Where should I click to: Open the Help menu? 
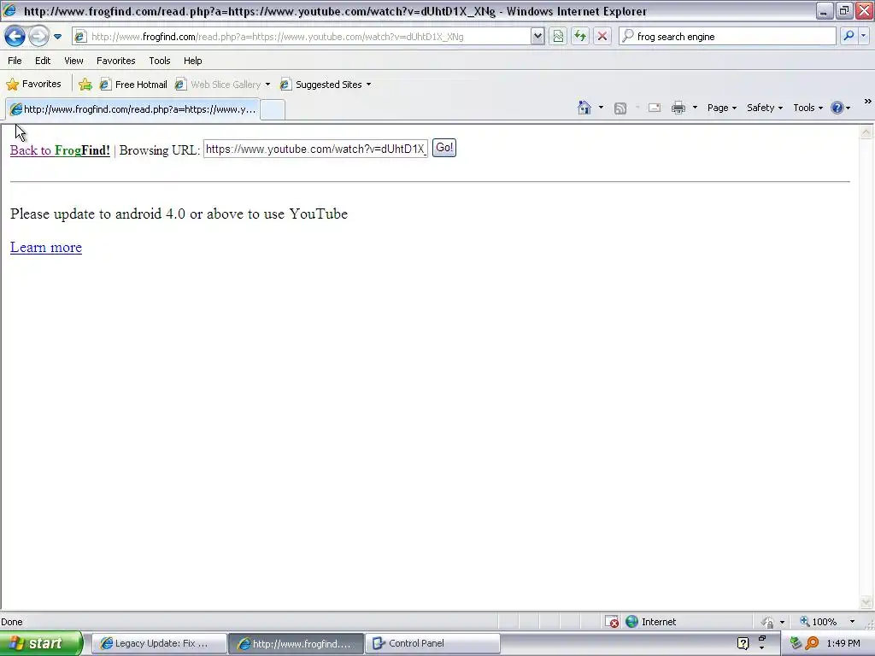192,61
